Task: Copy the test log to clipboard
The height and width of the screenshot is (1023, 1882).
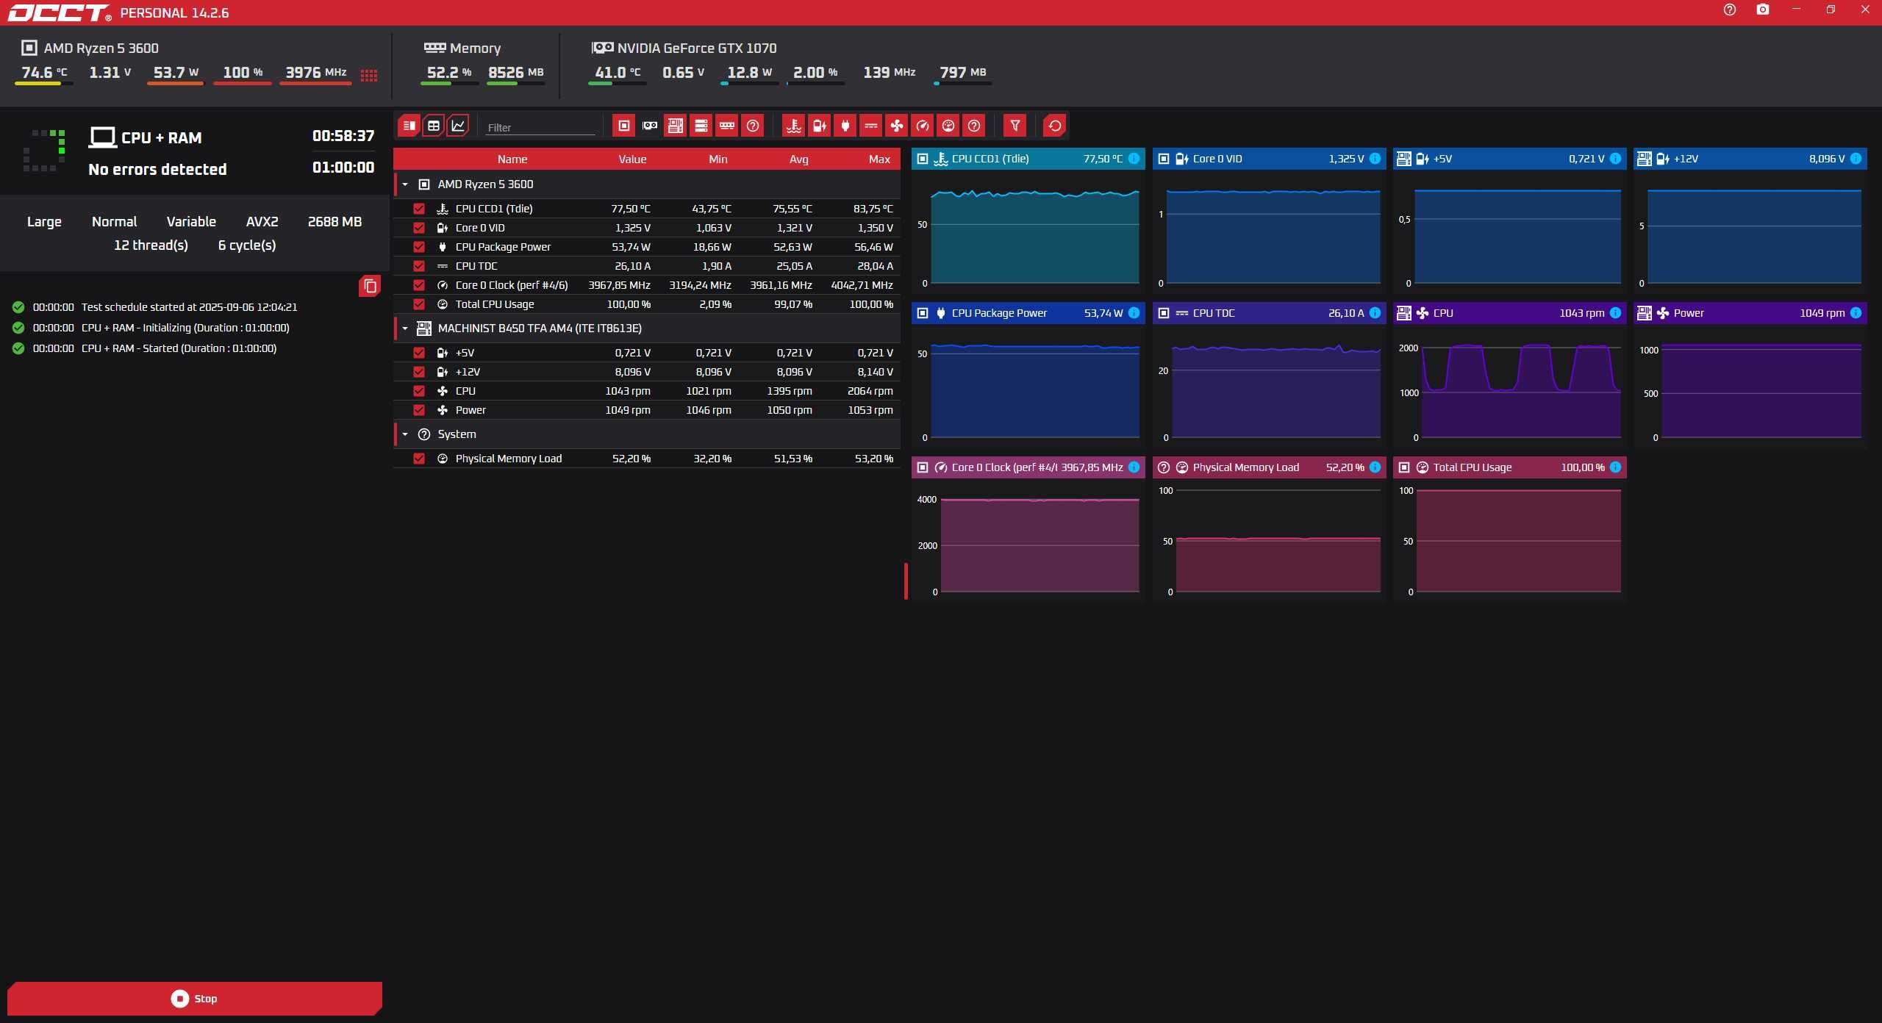Action: [x=370, y=286]
